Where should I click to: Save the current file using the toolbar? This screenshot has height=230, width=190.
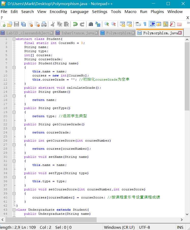coord(16,24)
